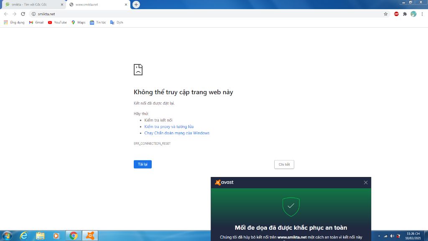The width and height of the screenshot is (428, 241).
Task: Open the YouTube bookmark
Action: coord(57,23)
